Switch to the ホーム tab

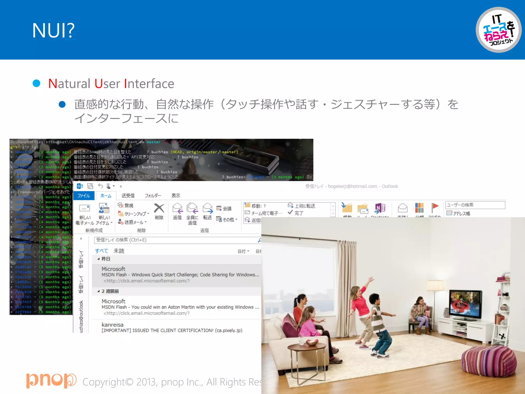[106, 196]
